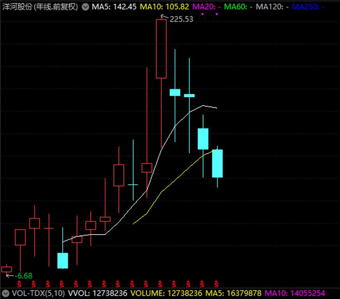This screenshot has width=340, height=299.
Task: Click the green MA60 indicator label
Action: [x=239, y=7]
